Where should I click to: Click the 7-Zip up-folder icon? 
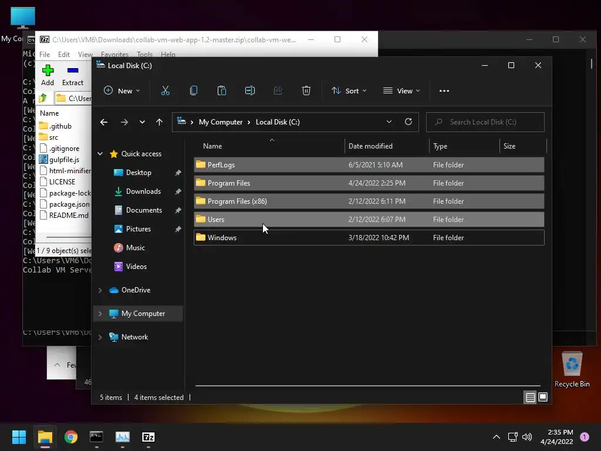(x=43, y=98)
